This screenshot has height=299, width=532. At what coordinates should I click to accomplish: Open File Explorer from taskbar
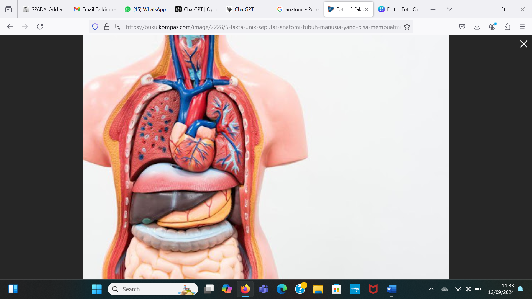318,289
